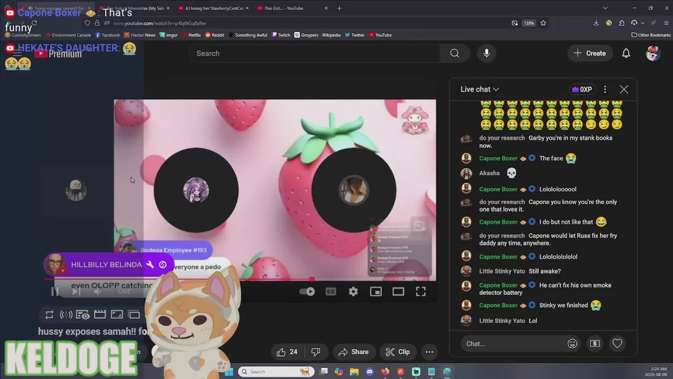Open Firefox extensions puzzle icon
This screenshot has height=379, width=673.
[621, 23]
